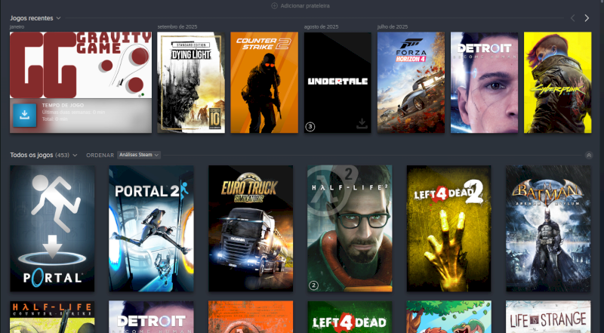Viewport: 604px width, 333px height.
Task: Select Life is Strange cover
Action: pos(548,317)
